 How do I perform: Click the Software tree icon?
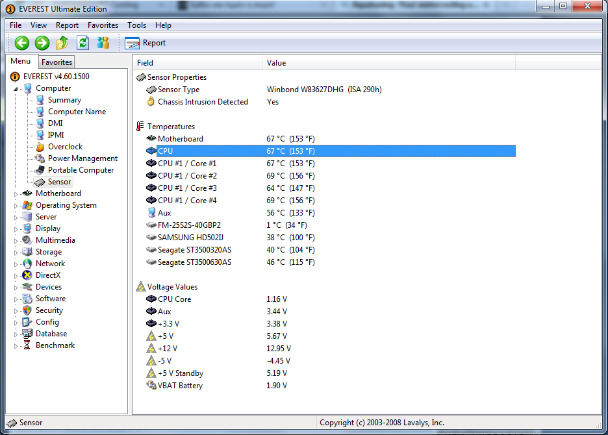click(27, 299)
